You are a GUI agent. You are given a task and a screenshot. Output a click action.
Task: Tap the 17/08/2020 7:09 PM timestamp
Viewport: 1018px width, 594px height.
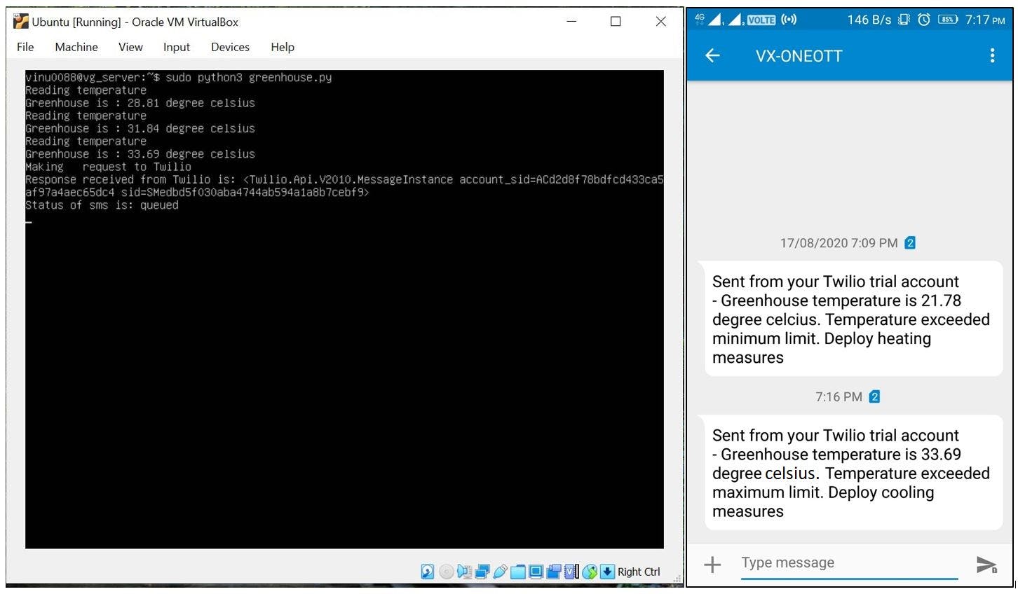point(839,243)
